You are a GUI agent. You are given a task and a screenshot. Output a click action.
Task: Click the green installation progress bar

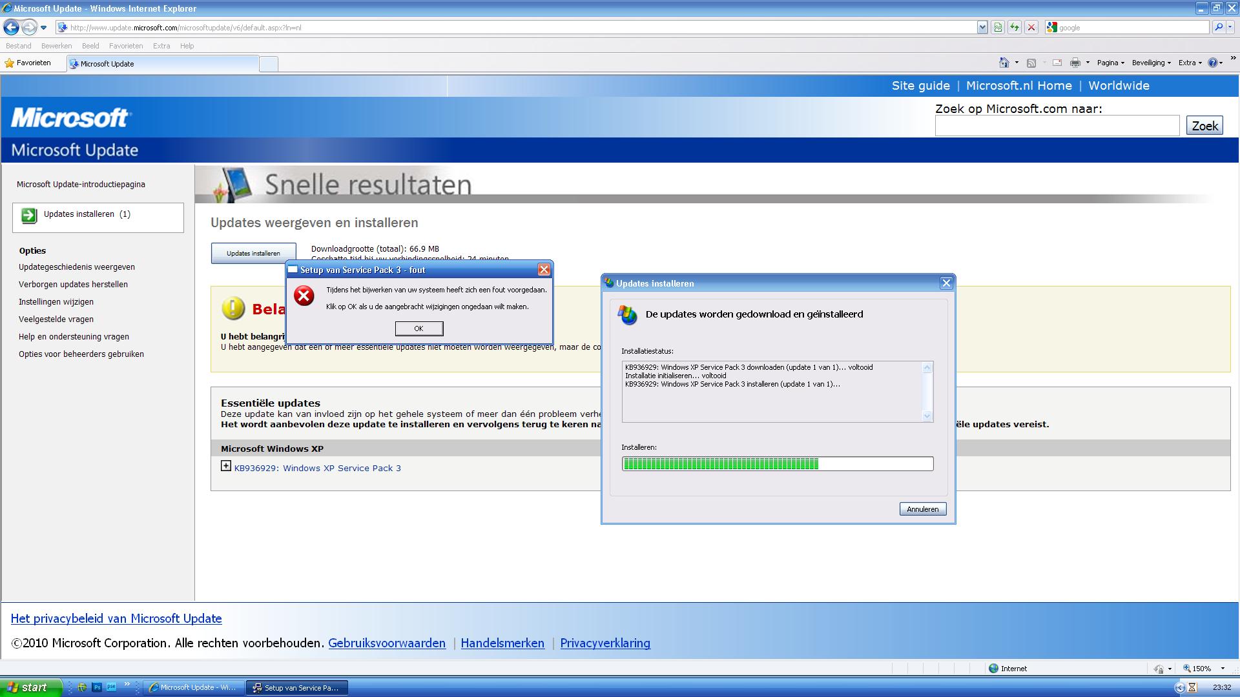778,463
